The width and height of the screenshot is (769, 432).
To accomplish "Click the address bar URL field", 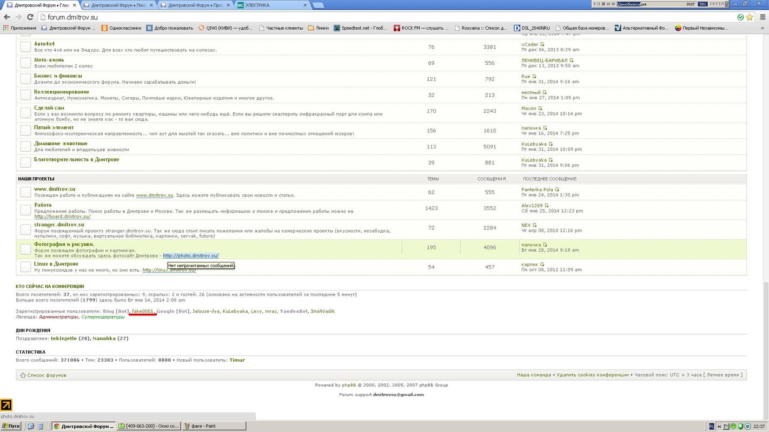I will click(x=379, y=17).
